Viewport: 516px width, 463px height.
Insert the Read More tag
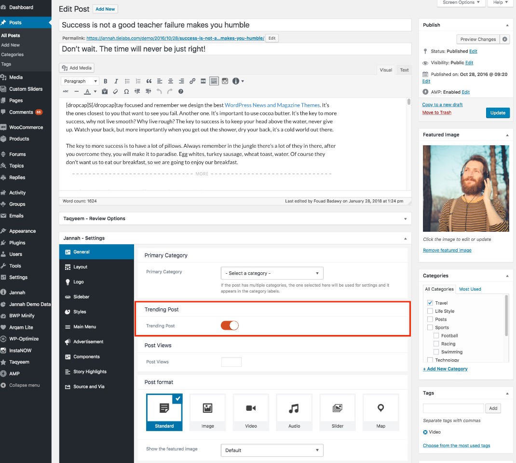coord(203,81)
